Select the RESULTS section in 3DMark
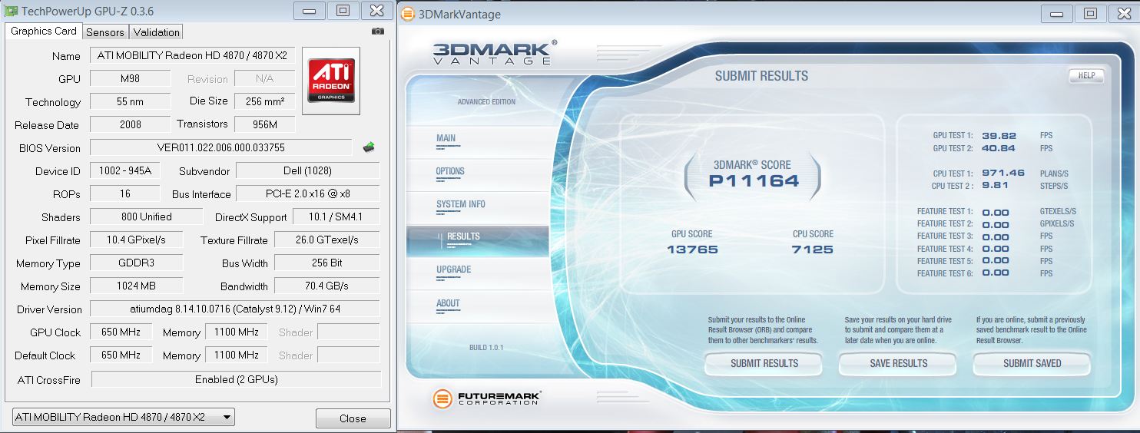The width and height of the screenshot is (1140, 433). pos(477,240)
